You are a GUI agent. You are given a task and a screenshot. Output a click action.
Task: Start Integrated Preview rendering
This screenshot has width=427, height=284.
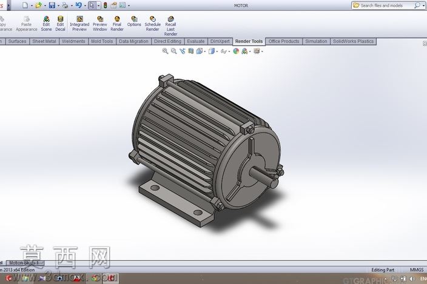pyautogui.click(x=79, y=24)
